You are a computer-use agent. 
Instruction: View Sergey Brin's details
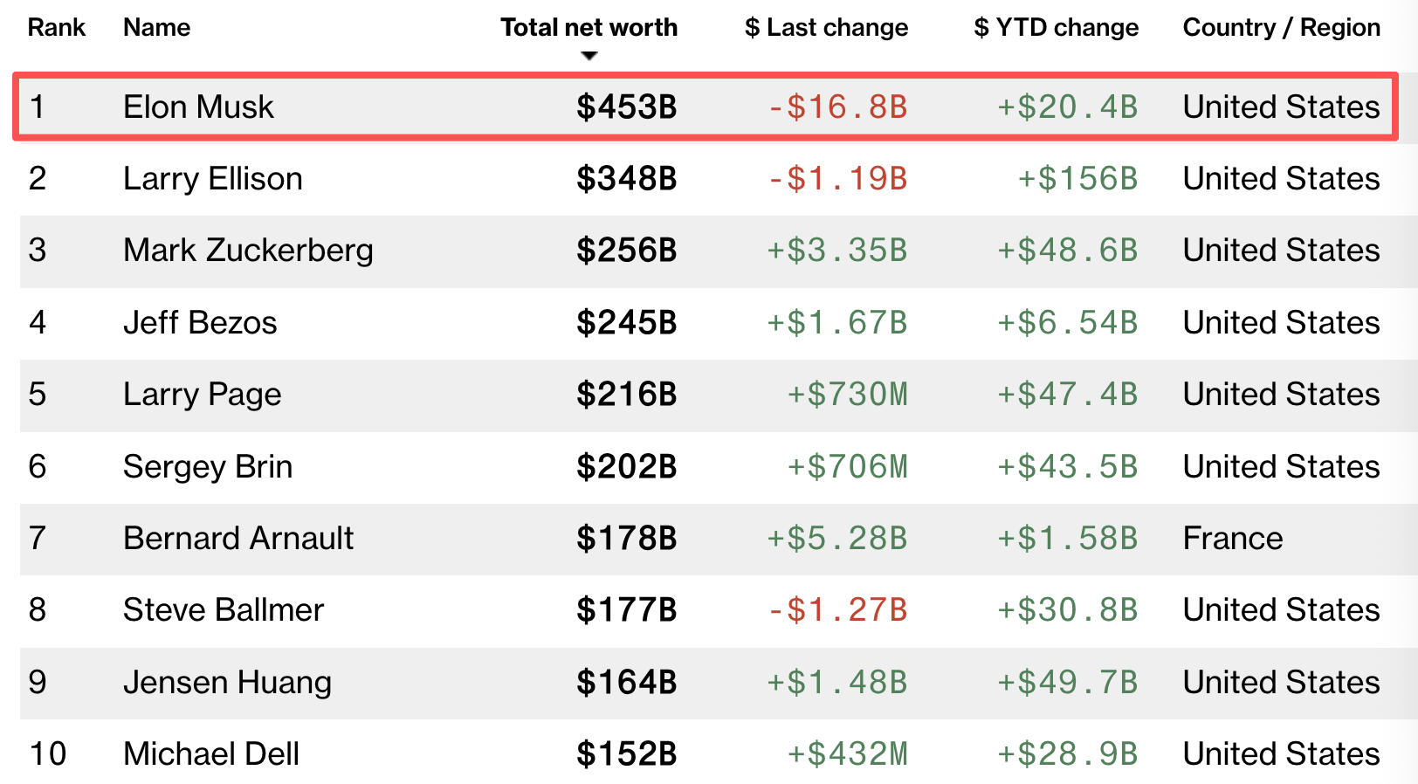tap(208, 467)
